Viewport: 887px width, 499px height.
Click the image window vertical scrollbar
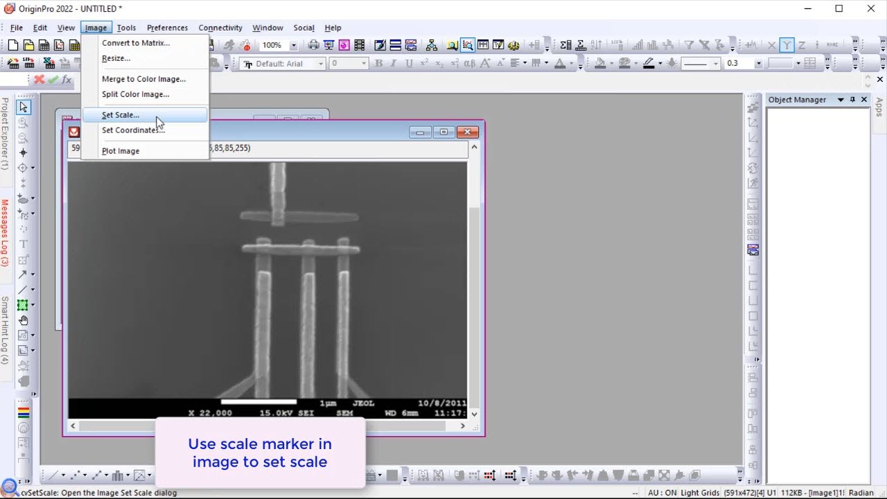(474, 280)
